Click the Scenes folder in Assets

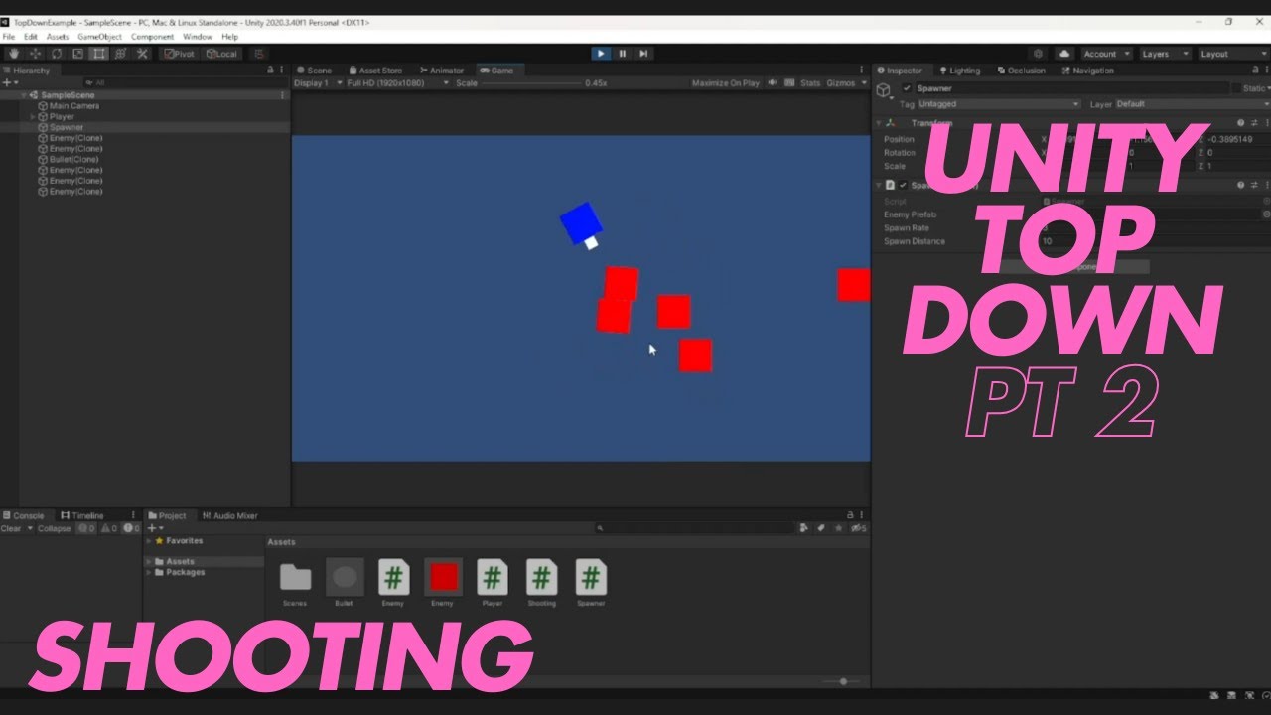point(295,581)
